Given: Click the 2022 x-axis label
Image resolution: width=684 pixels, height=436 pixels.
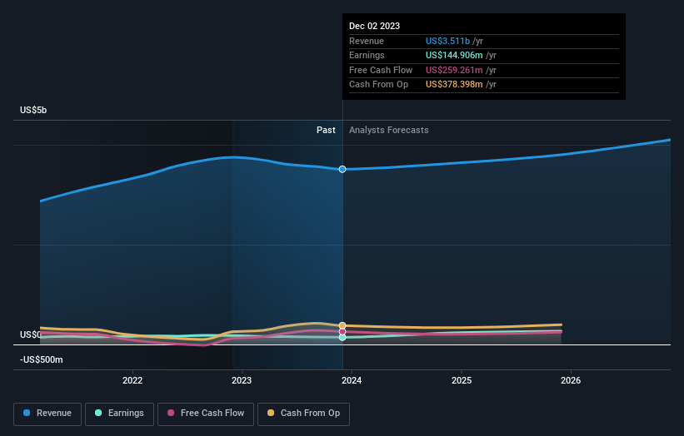Looking at the screenshot, I should coord(132,380).
